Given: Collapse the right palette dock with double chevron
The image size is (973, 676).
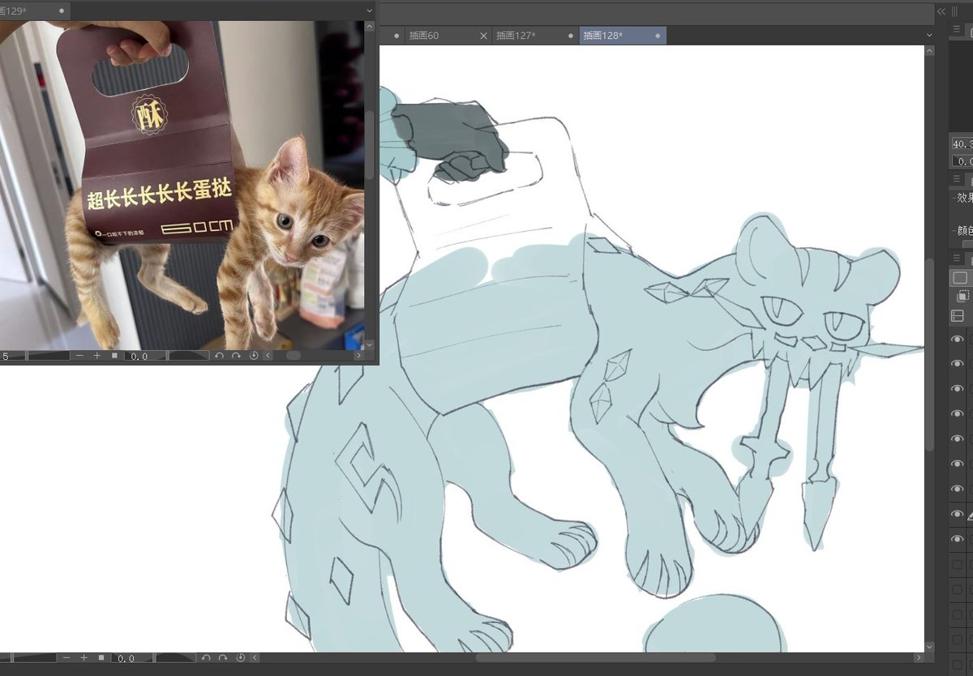Looking at the screenshot, I should pyautogui.click(x=941, y=11).
